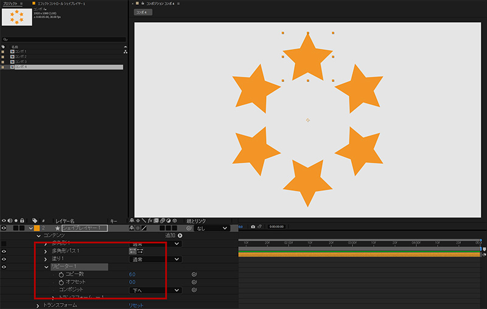Click the stopwatch icon for コピー数
Screen dimensions: 487x309
click(61, 275)
